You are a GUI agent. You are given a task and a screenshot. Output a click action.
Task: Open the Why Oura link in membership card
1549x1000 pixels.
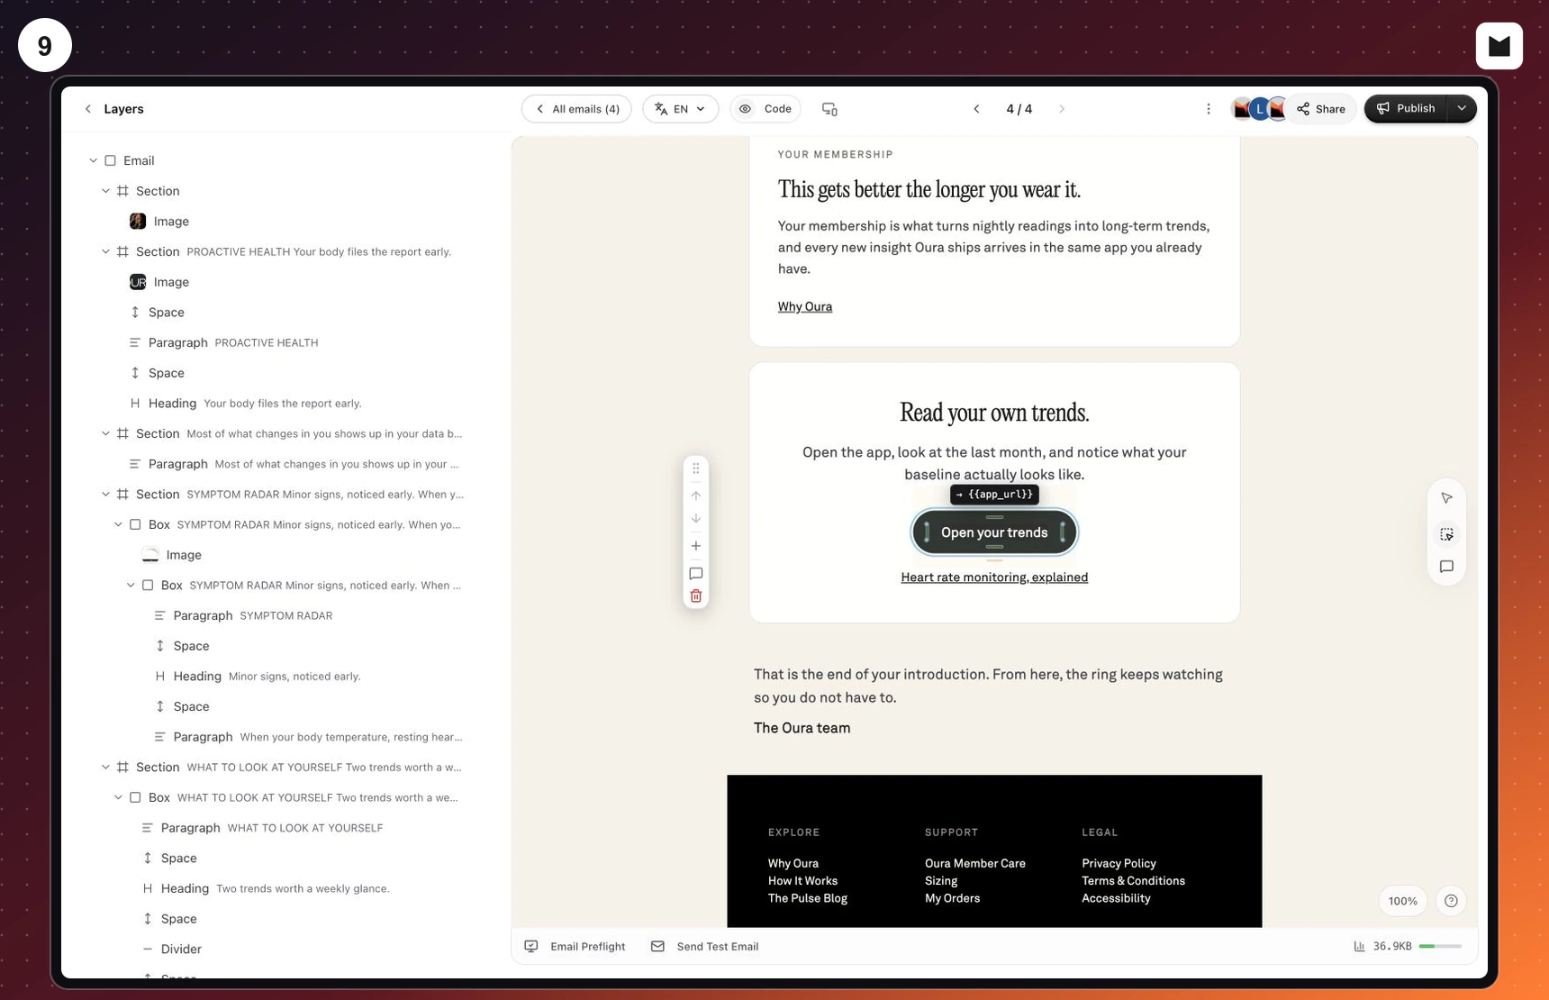click(x=805, y=306)
